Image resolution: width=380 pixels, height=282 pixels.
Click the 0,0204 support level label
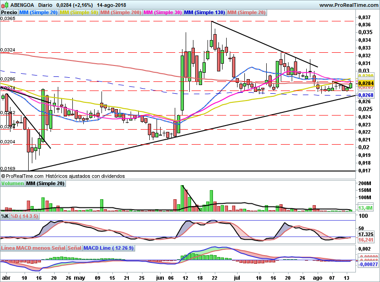[x=8, y=142]
